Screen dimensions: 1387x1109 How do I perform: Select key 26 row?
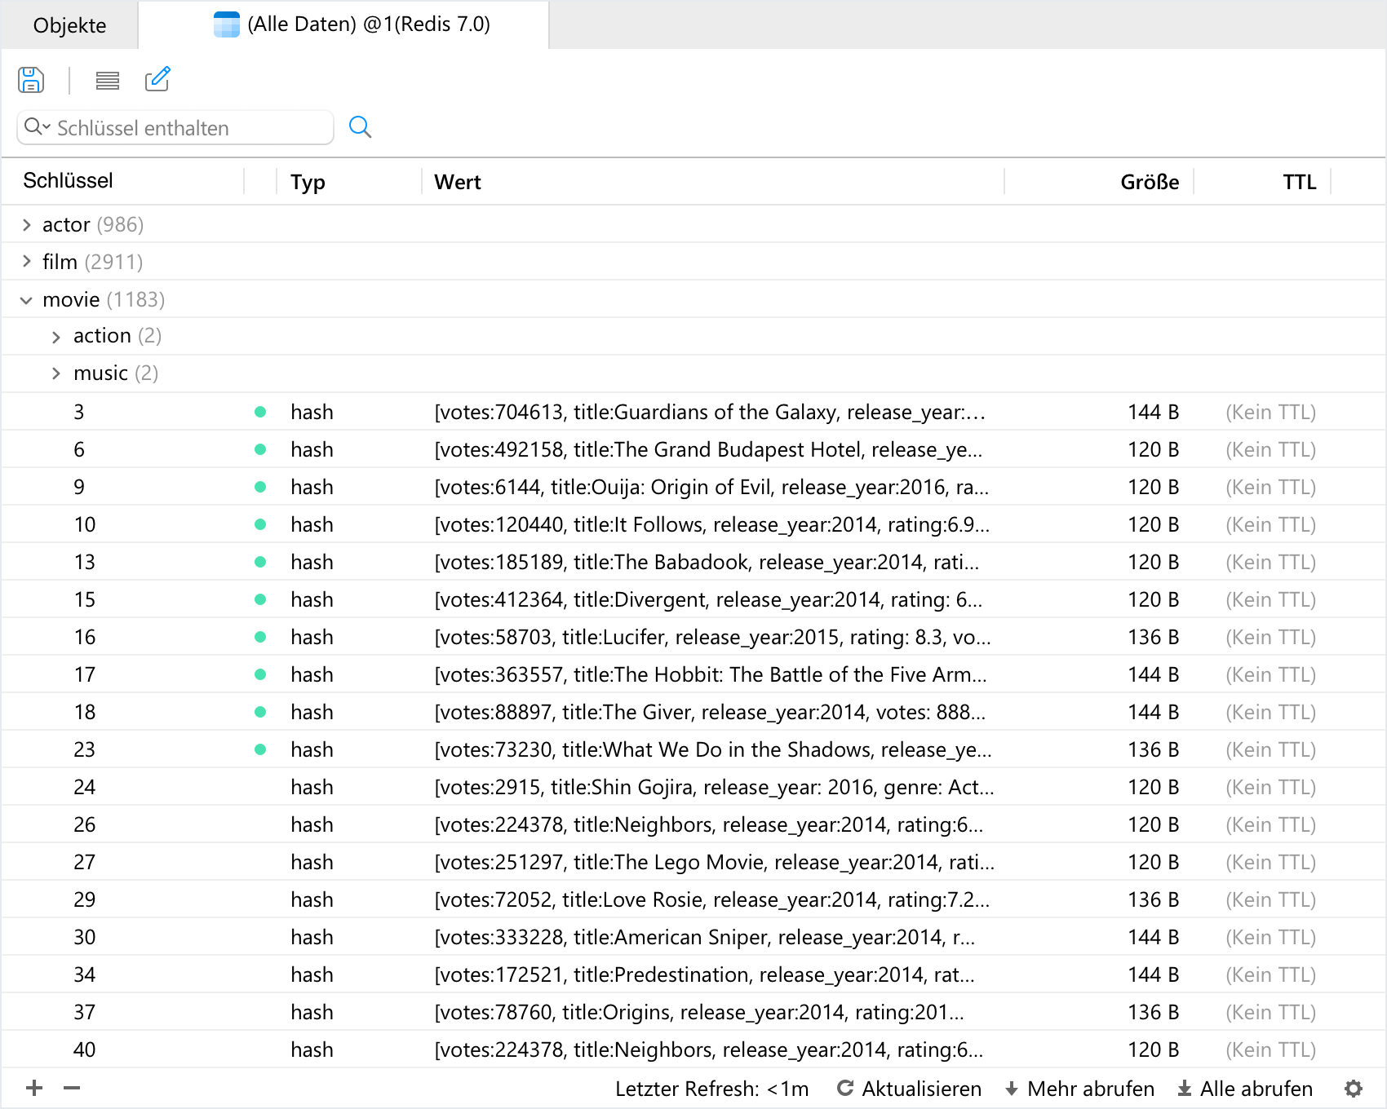(x=693, y=824)
